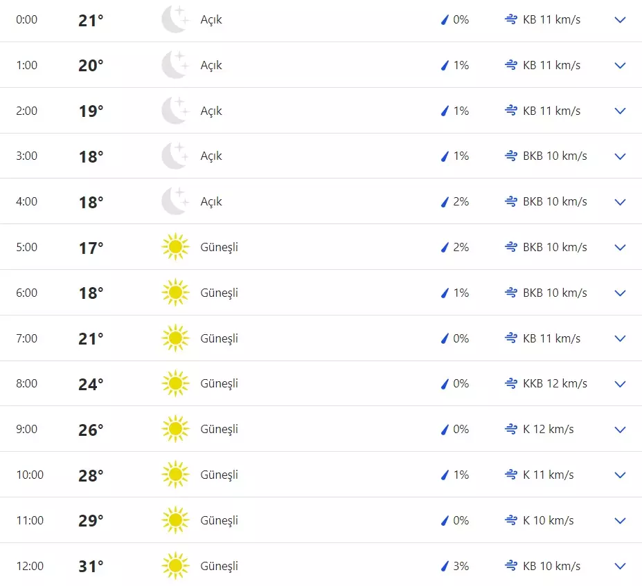Click the sun icon in the 12:00 row
The image size is (642, 586).
click(x=175, y=566)
